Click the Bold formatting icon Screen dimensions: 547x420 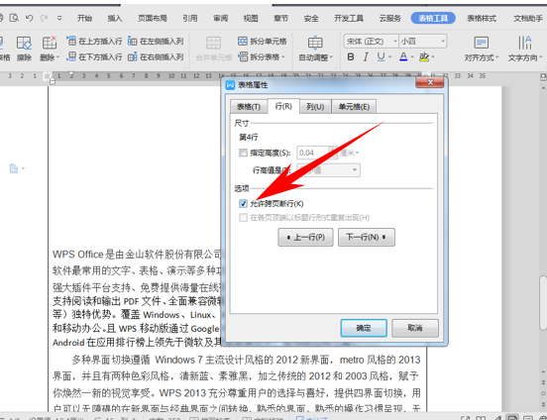click(x=351, y=56)
